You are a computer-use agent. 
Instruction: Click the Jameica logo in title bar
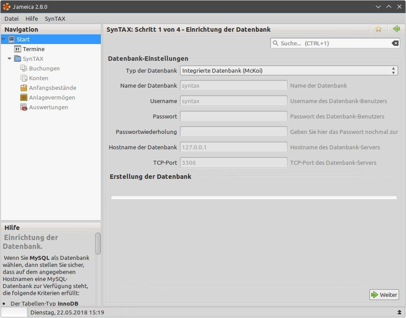click(x=7, y=7)
